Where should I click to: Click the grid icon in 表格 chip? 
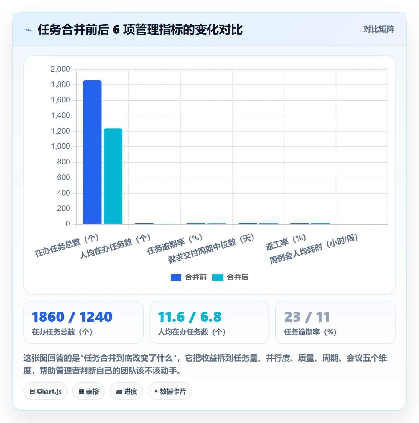pyautogui.click(x=81, y=392)
